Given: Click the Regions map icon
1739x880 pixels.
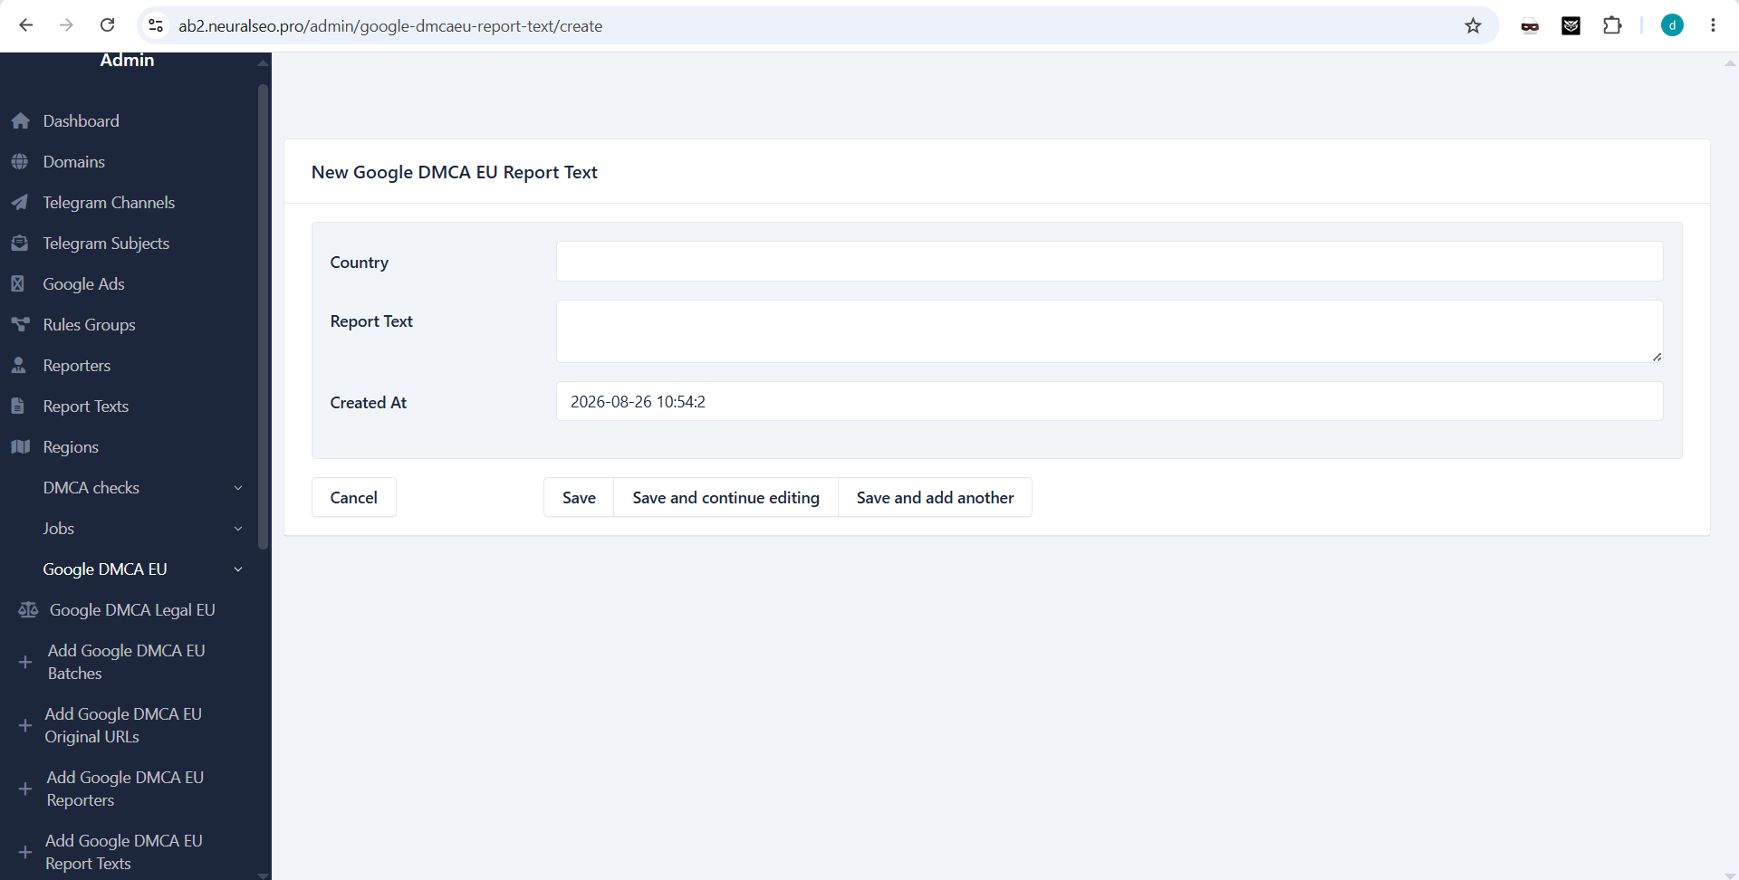Looking at the screenshot, I should 20,446.
